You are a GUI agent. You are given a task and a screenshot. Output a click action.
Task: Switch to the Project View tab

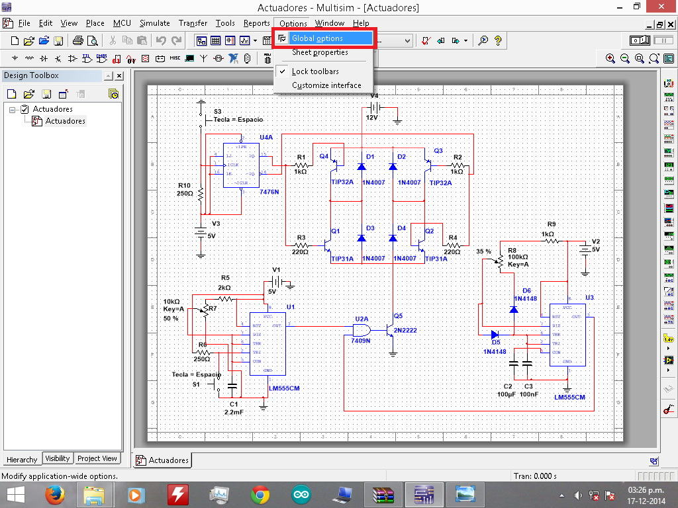97,458
